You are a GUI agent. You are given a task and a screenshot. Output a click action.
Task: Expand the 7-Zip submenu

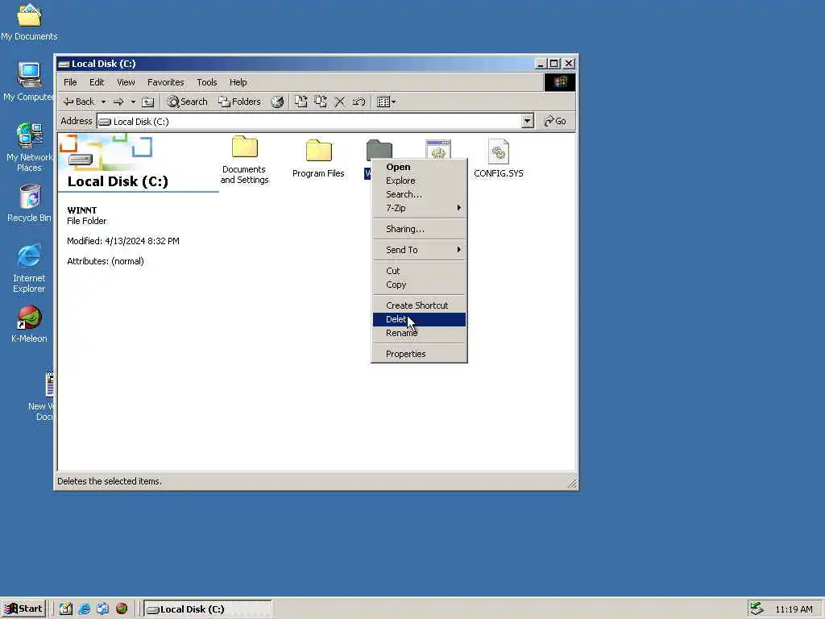tap(419, 208)
